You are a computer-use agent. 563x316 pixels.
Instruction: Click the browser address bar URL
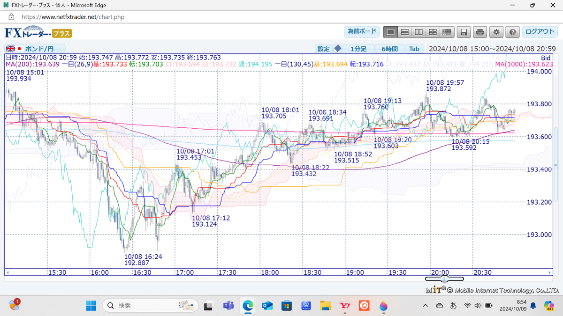point(73,16)
